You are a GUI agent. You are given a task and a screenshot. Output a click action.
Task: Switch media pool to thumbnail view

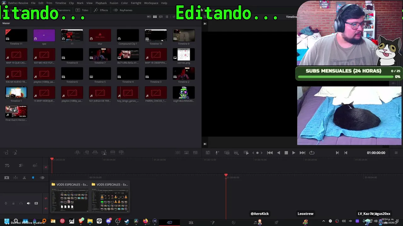tap(155, 17)
